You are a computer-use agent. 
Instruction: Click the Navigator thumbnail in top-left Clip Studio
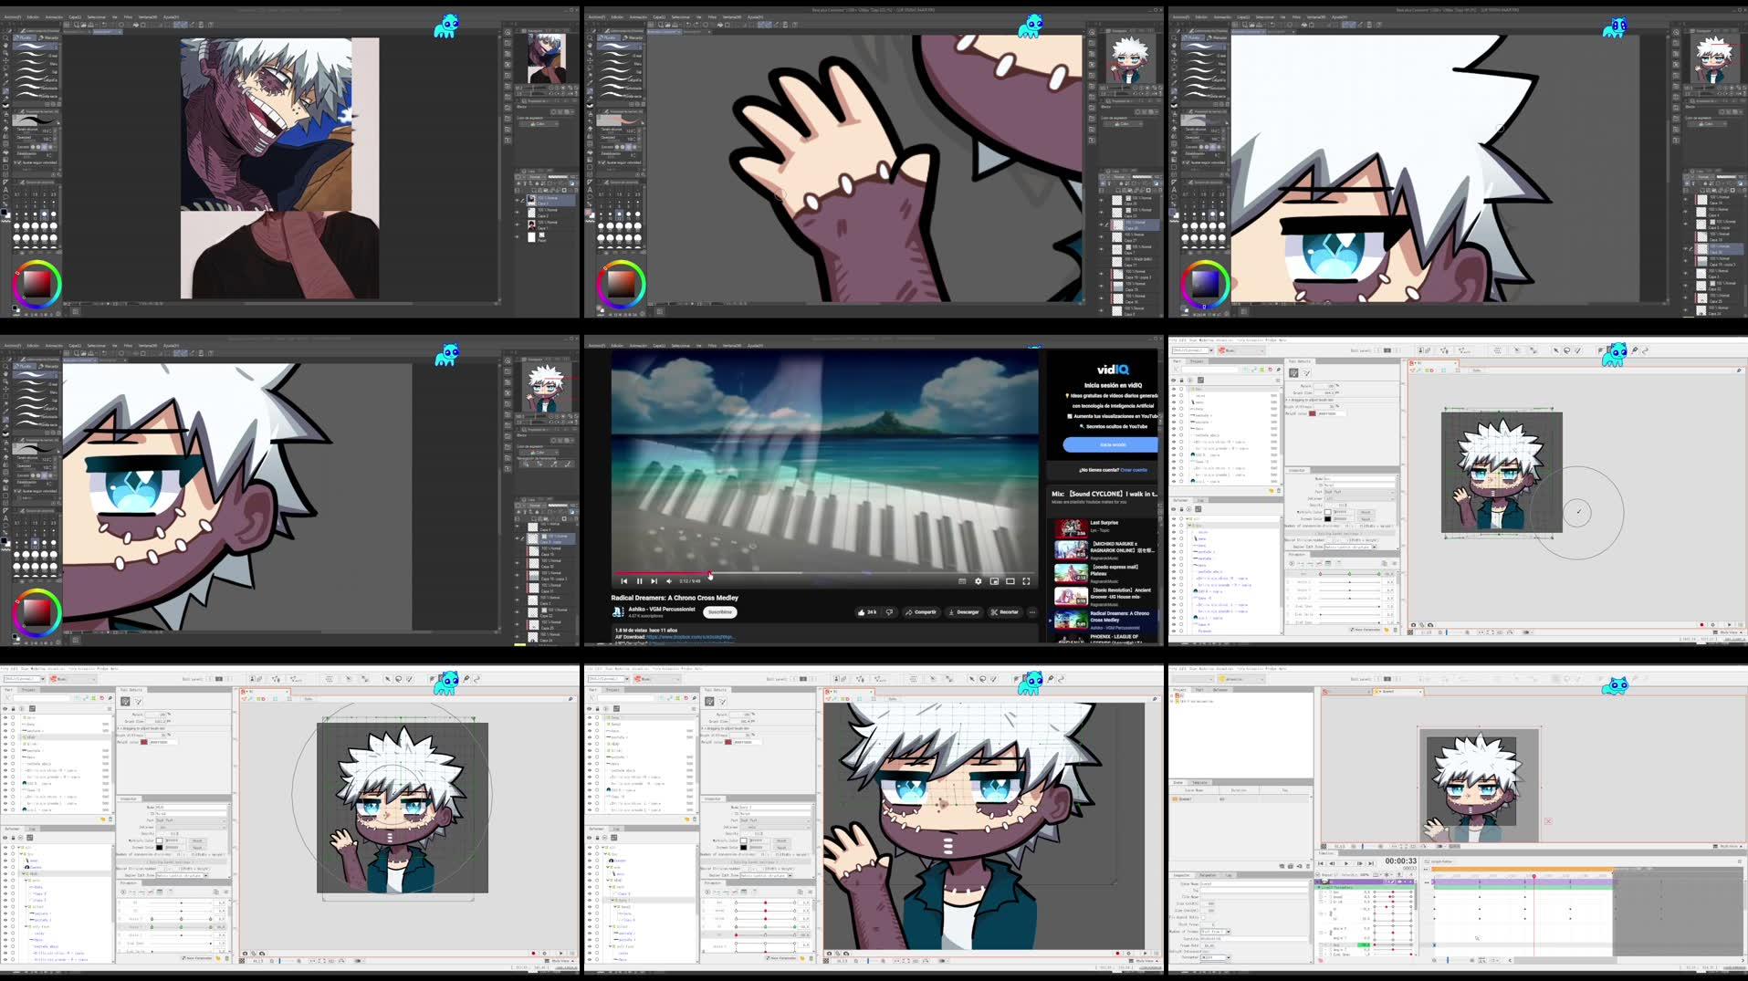click(546, 57)
